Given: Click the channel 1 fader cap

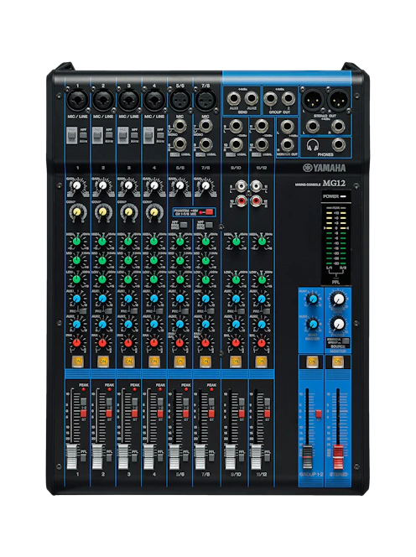Looking at the screenshot, I should click(71, 456).
